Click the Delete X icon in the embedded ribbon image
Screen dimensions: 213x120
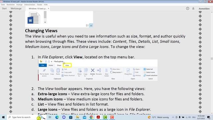coord(93,70)
